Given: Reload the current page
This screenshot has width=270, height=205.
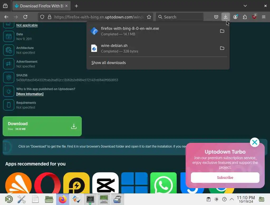Looking at the screenshot, I should pos(25,17).
